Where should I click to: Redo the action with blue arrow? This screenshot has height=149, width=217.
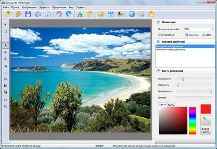pos(69,14)
